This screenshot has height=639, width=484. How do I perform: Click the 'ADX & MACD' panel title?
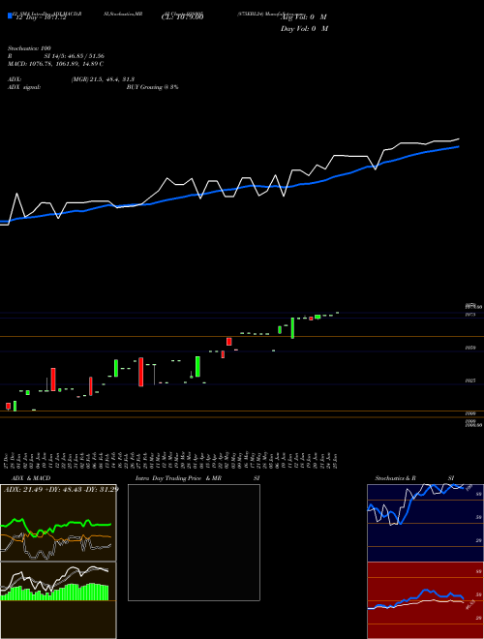coord(31,478)
